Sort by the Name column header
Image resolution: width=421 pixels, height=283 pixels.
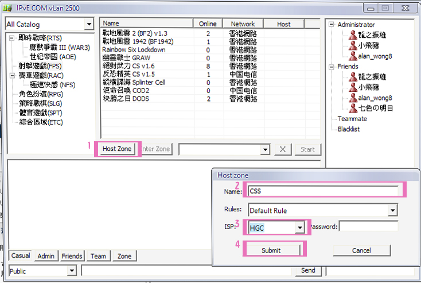(147, 24)
